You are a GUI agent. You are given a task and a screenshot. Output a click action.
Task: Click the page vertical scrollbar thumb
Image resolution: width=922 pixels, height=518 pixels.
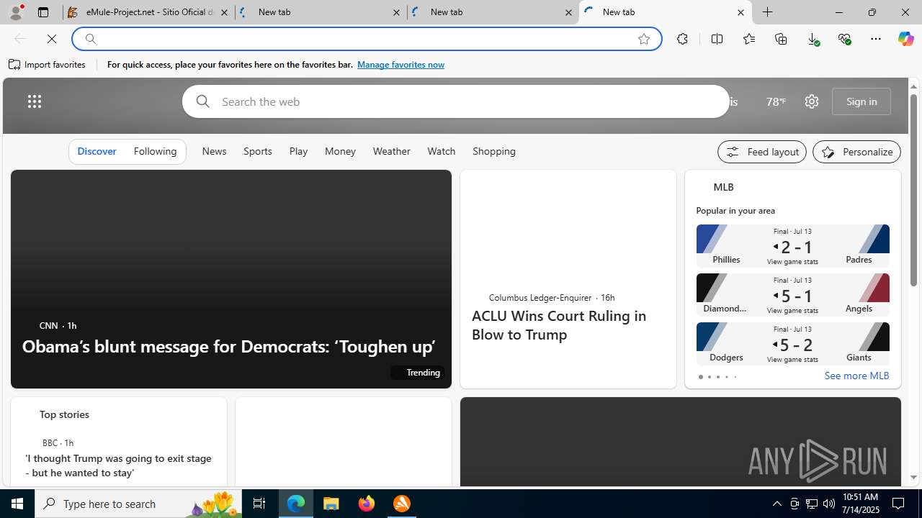913,190
